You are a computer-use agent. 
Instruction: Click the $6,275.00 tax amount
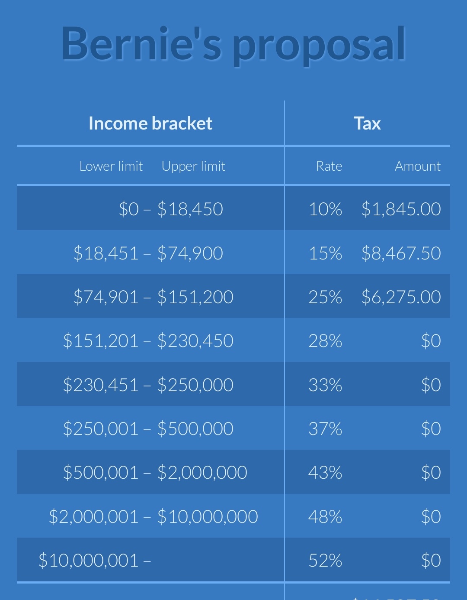click(401, 297)
